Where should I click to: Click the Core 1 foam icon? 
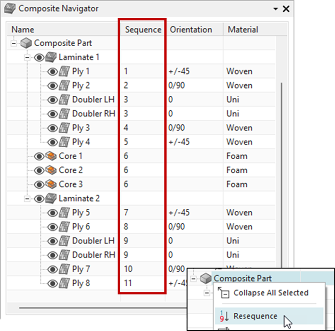[x=52, y=156]
